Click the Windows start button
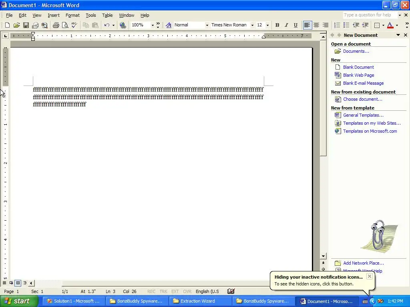The height and width of the screenshot is (307, 410). click(x=19, y=301)
